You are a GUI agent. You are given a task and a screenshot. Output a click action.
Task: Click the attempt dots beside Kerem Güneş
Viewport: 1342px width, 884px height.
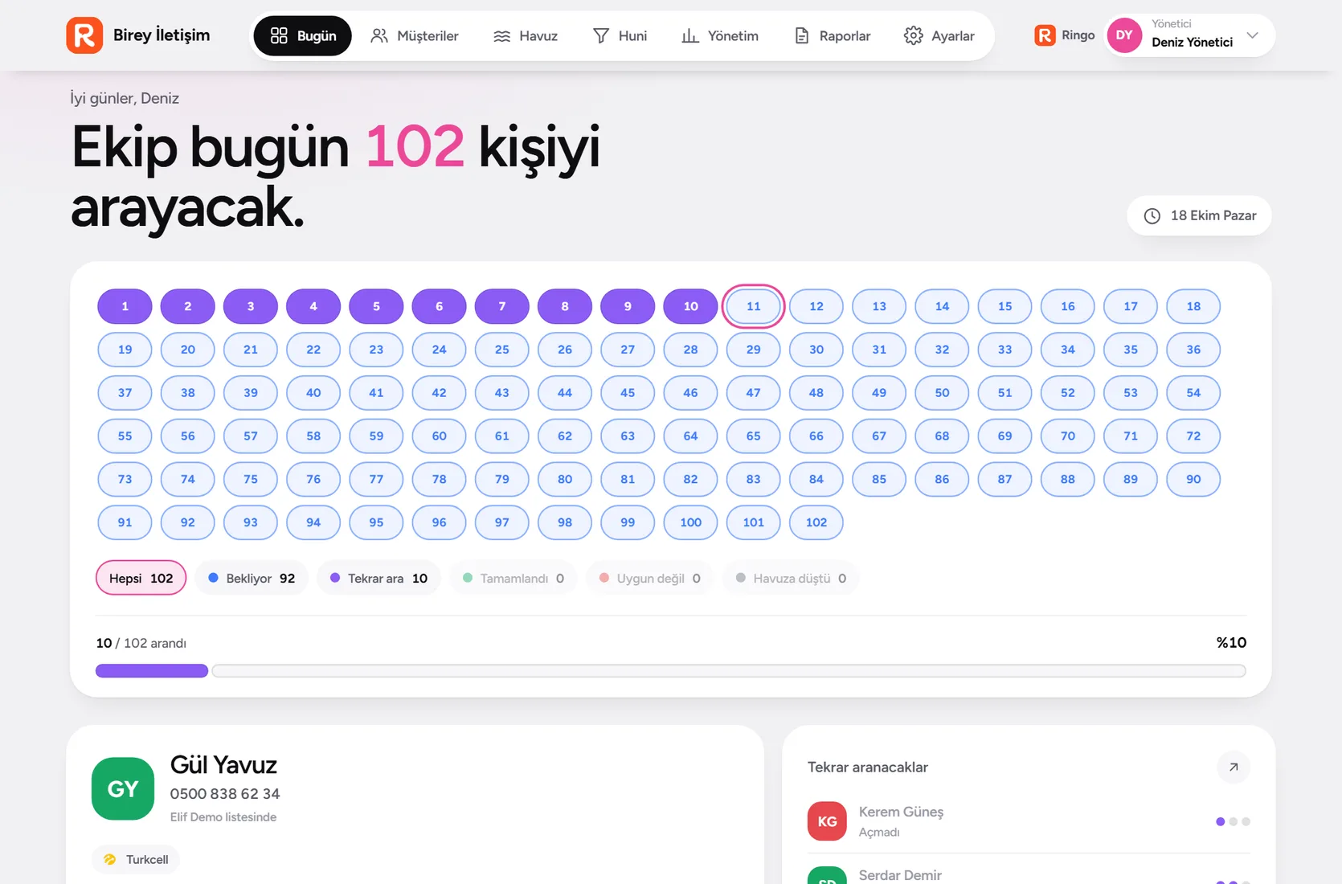tap(1234, 821)
